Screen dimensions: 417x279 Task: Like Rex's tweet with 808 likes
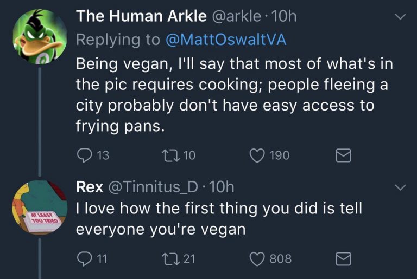pyautogui.click(x=257, y=259)
